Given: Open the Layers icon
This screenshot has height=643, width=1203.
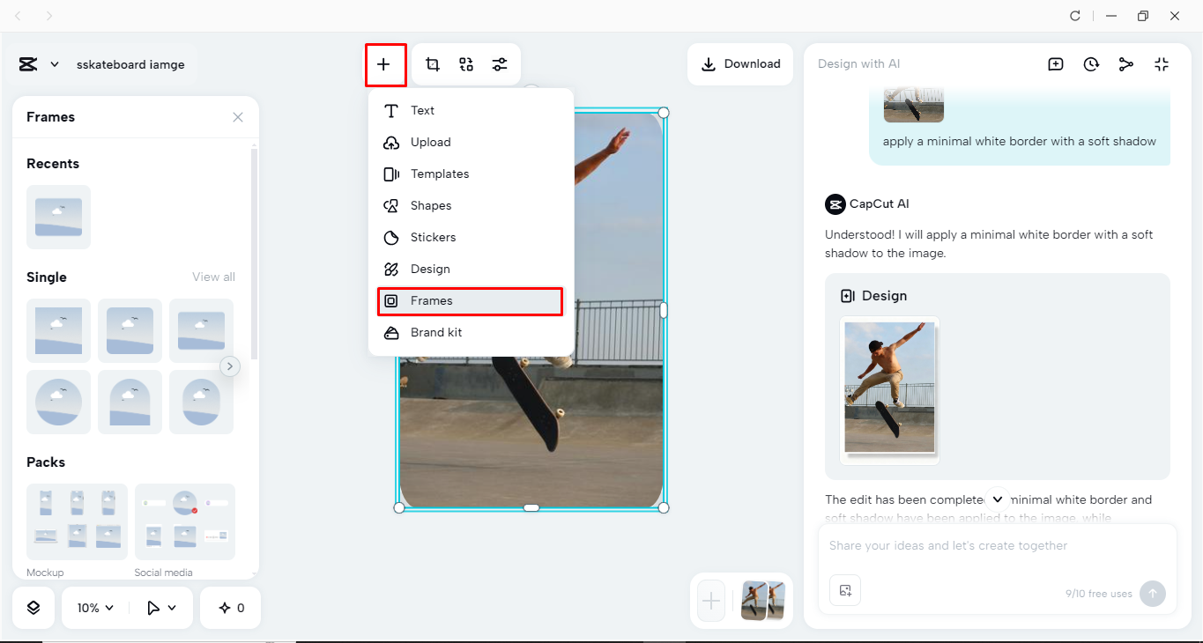Looking at the screenshot, I should (x=33, y=608).
